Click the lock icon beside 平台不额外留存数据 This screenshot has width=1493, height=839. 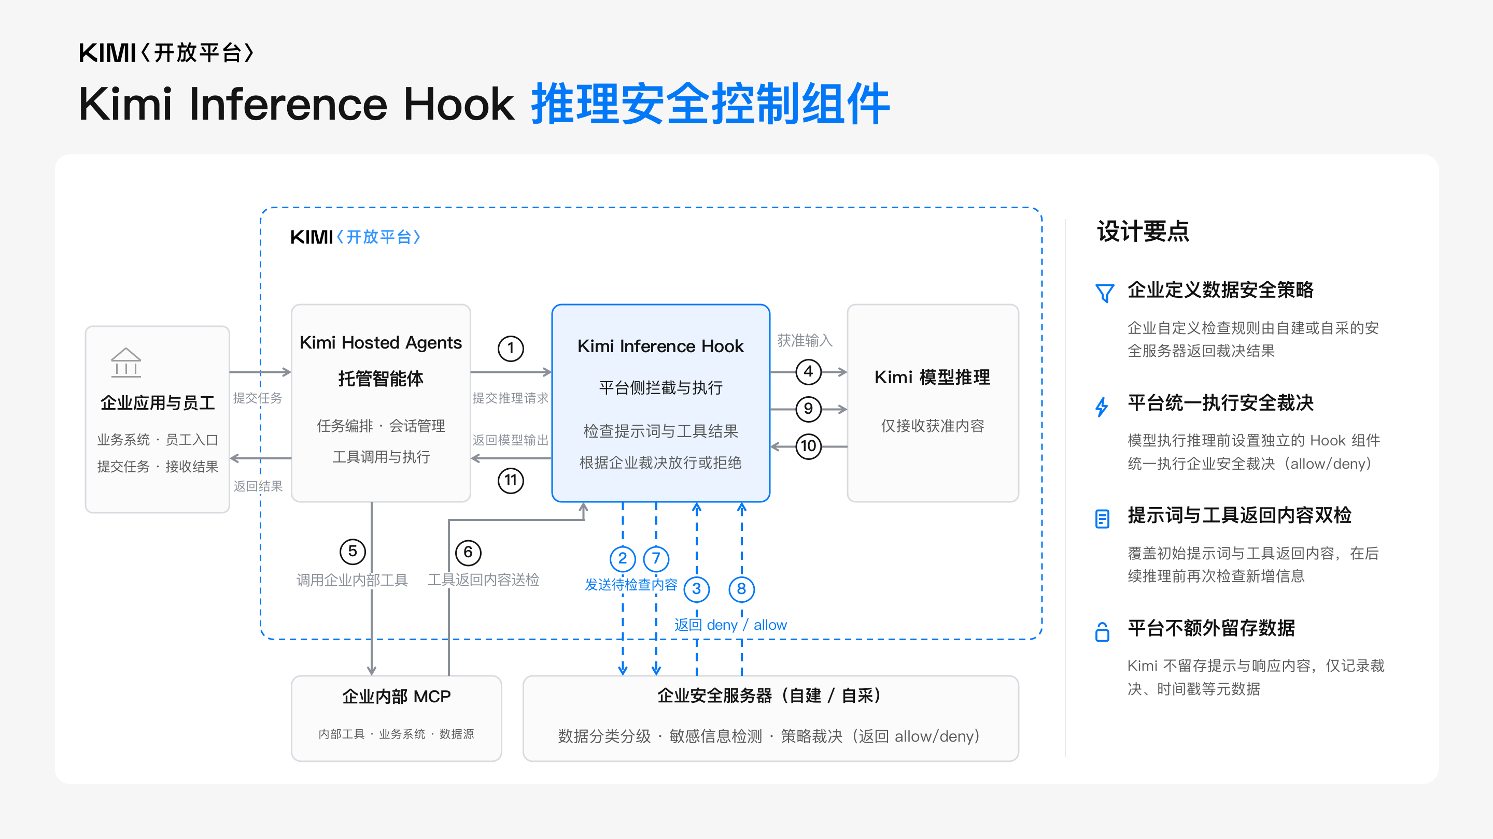[x=1102, y=631]
